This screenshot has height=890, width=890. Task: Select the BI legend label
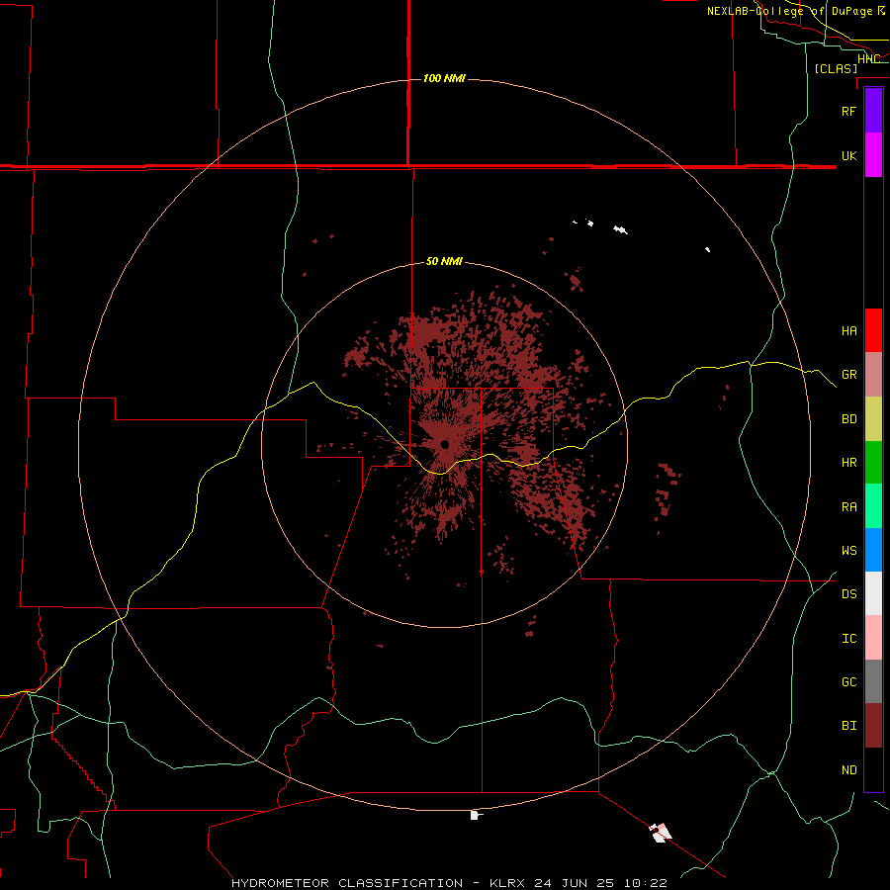pos(848,726)
